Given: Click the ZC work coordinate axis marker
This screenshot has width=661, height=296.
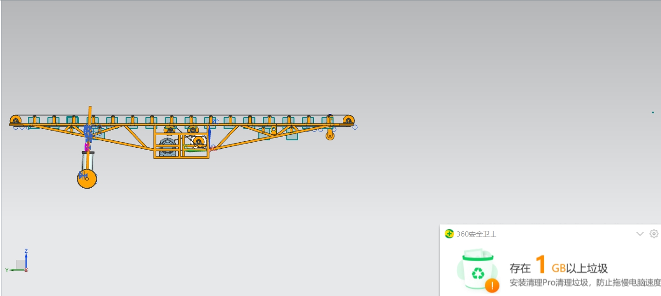Looking at the screenshot, I should click(x=215, y=121).
